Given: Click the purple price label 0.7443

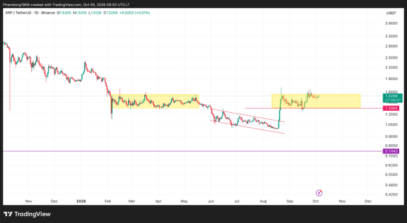Looking at the screenshot, I should [391, 151].
